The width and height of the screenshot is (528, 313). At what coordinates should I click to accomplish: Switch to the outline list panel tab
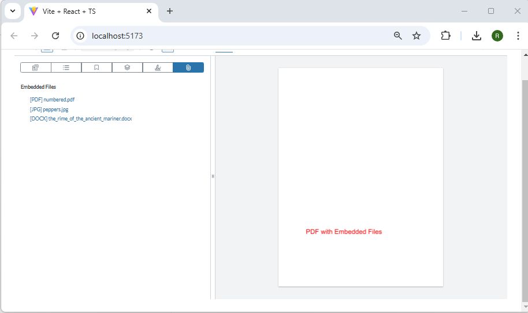[66, 67]
